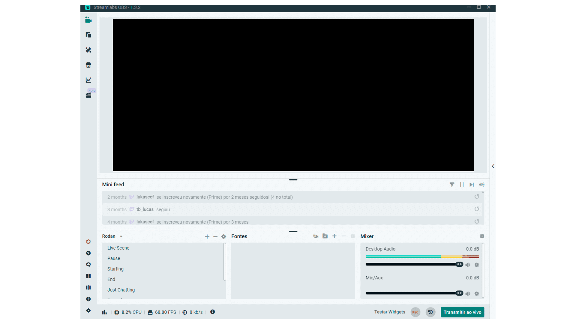The height and width of the screenshot is (324, 576).
Task: Click Transmitir ao vivo button
Action: [462, 312]
